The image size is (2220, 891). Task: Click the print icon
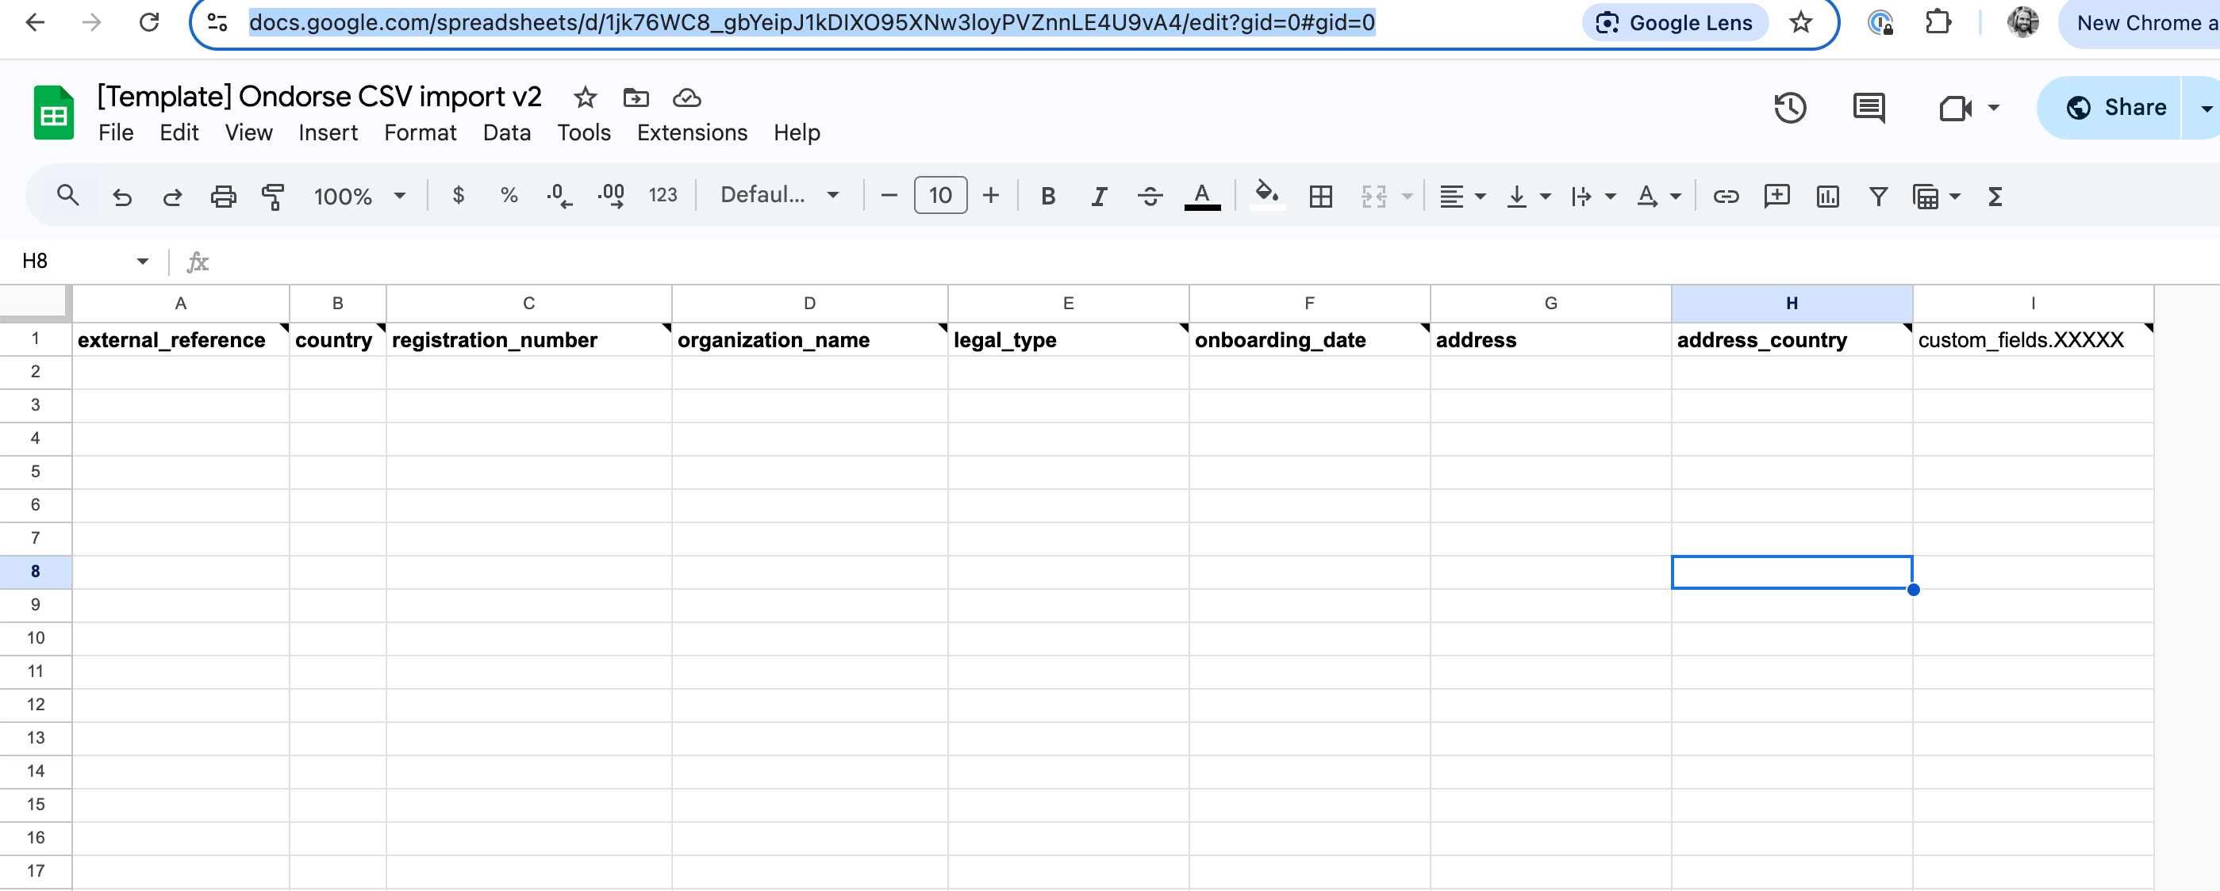223,197
